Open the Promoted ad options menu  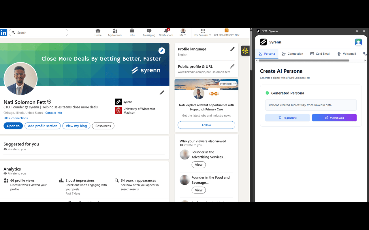pyautogui.click(x=234, y=84)
